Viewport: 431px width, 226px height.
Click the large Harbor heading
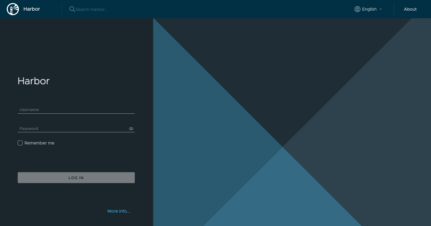pyautogui.click(x=34, y=81)
